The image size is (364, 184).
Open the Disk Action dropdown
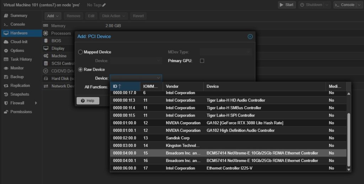coord(113,16)
